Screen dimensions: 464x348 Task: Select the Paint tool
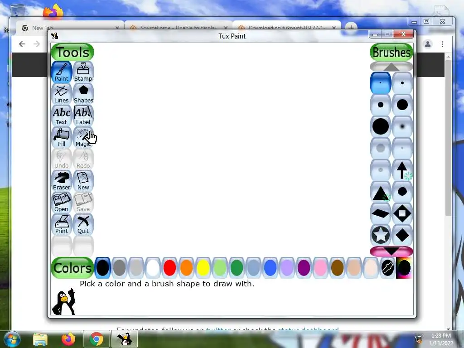click(x=62, y=72)
